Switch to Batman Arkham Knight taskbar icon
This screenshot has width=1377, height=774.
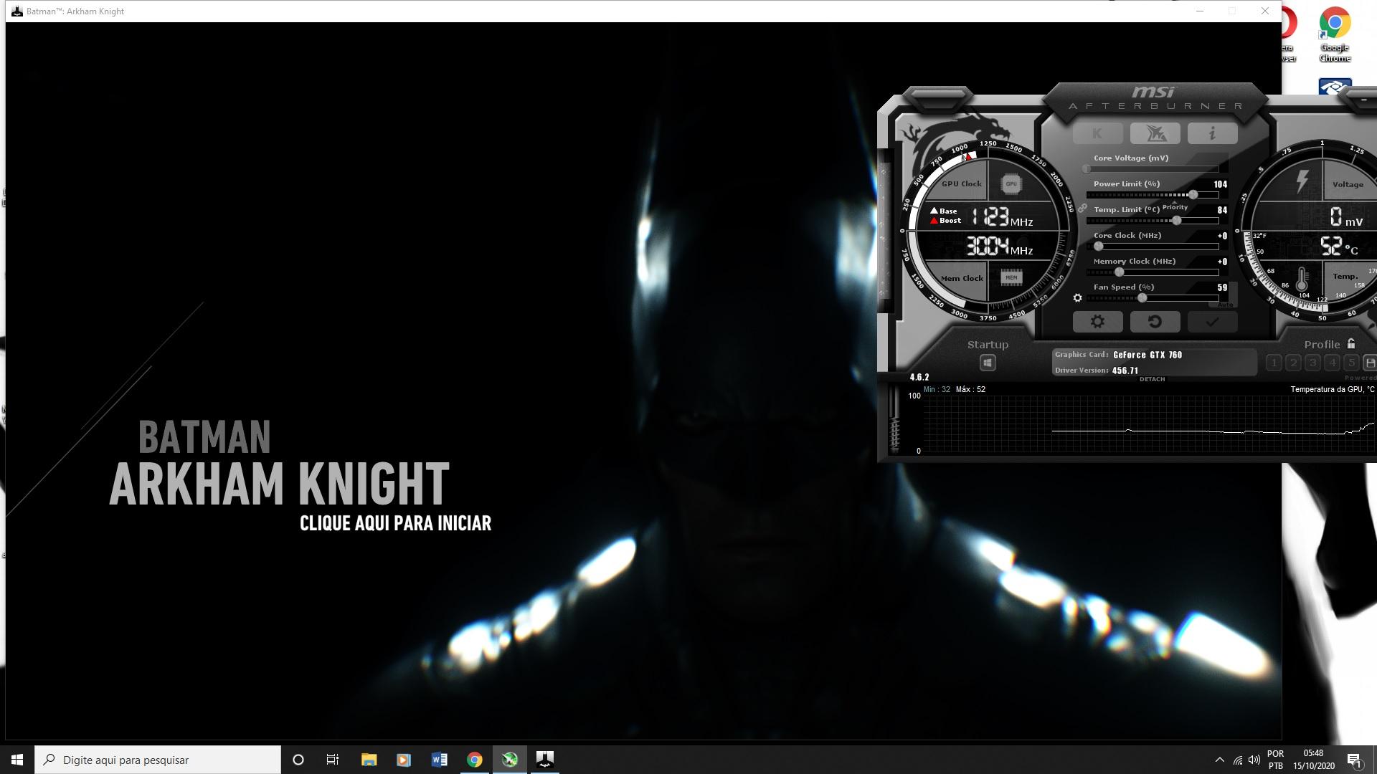click(x=545, y=760)
